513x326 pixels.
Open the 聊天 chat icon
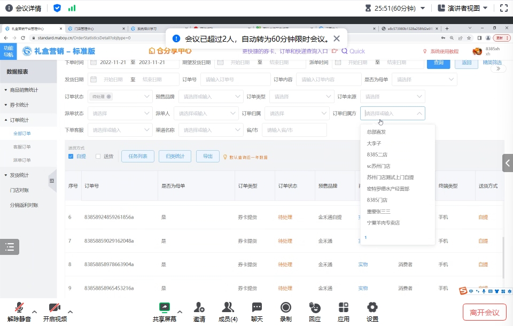pyautogui.click(x=257, y=308)
